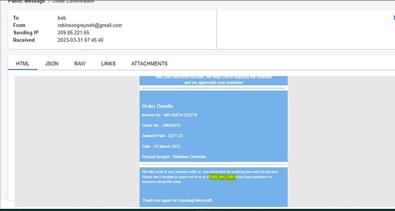Click the 'Received' field label

(x=24, y=40)
